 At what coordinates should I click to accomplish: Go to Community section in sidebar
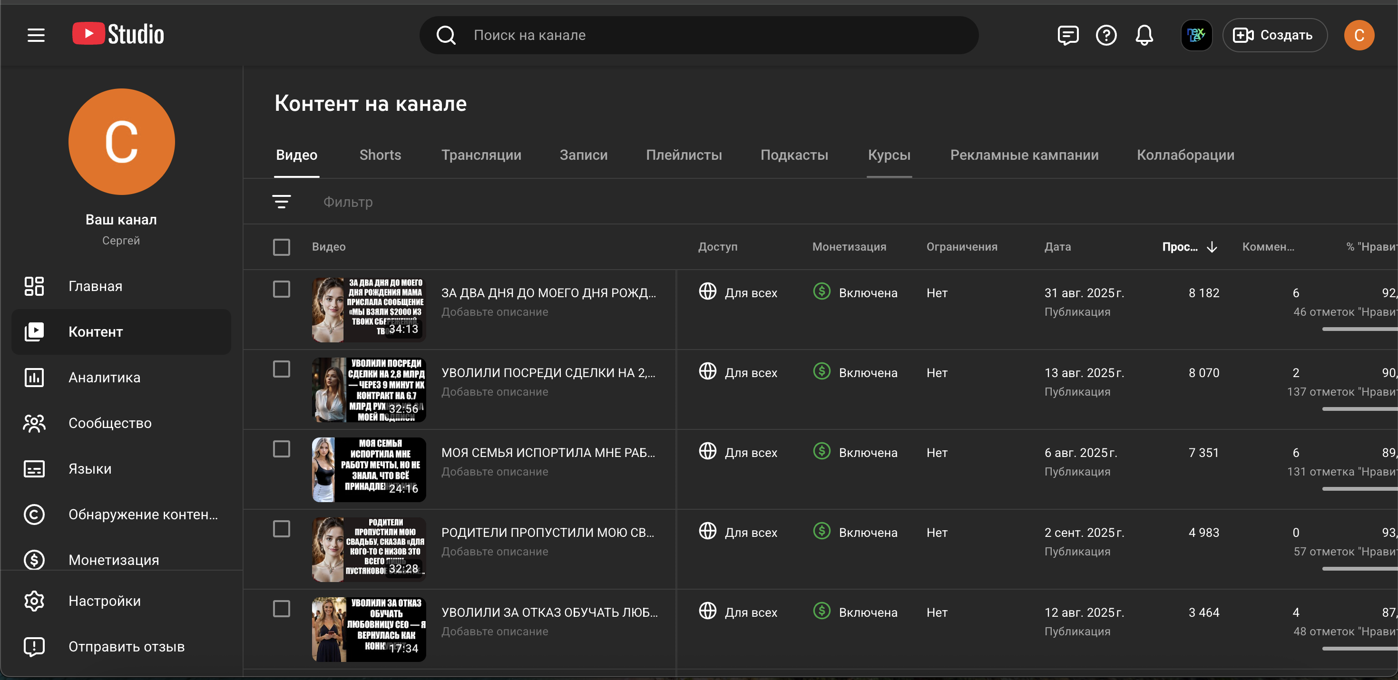[109, 423]
